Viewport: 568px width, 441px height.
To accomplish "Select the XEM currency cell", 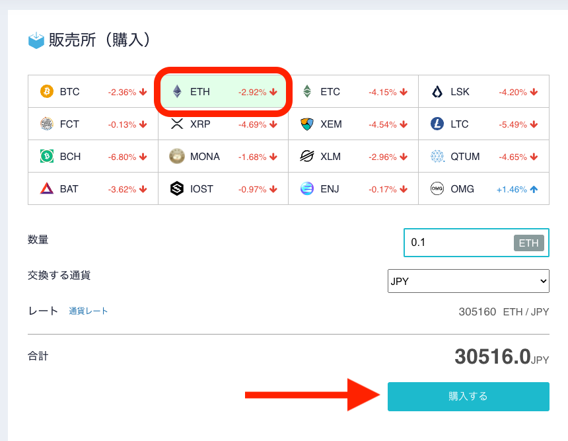I will point(353,124).
